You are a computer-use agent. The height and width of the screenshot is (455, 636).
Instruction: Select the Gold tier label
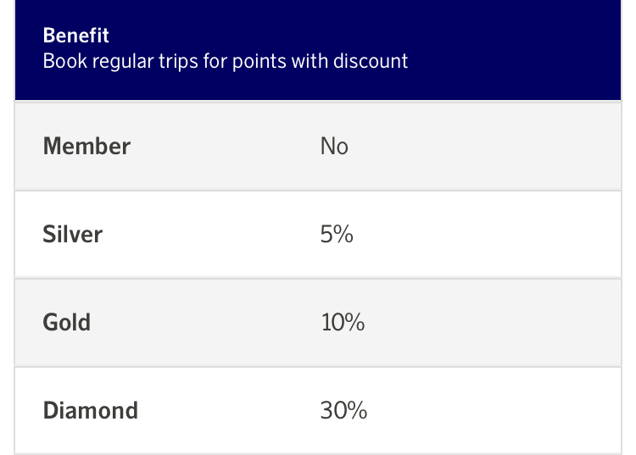(x=67, y=322)
